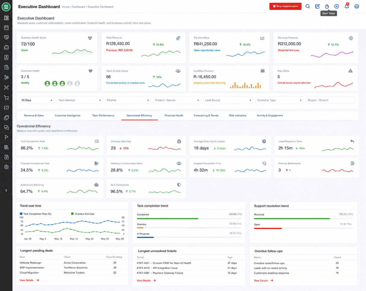
Task: View Details under Longest unresolved tickets
Action: pos(146,281)
